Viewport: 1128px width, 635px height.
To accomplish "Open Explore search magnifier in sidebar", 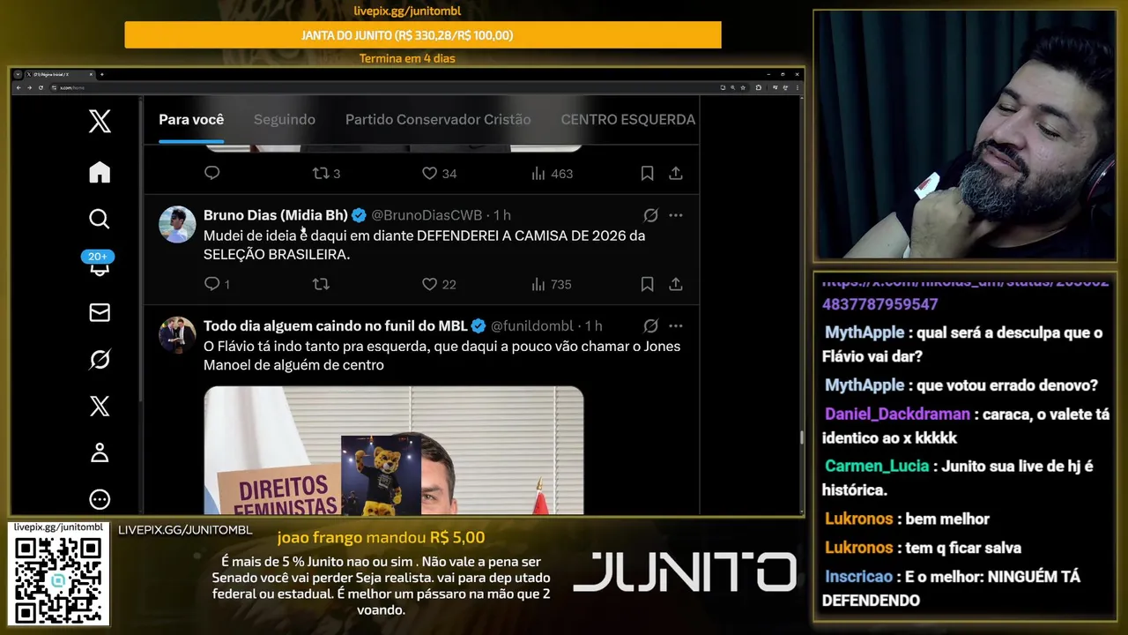I will click(x=100, y=218).
